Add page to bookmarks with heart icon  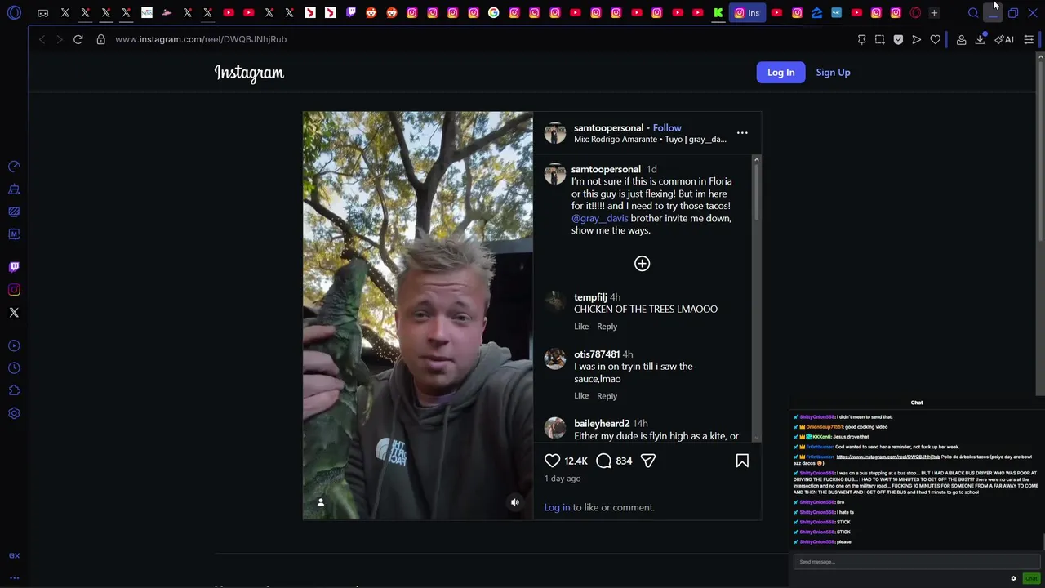[936, 39]
